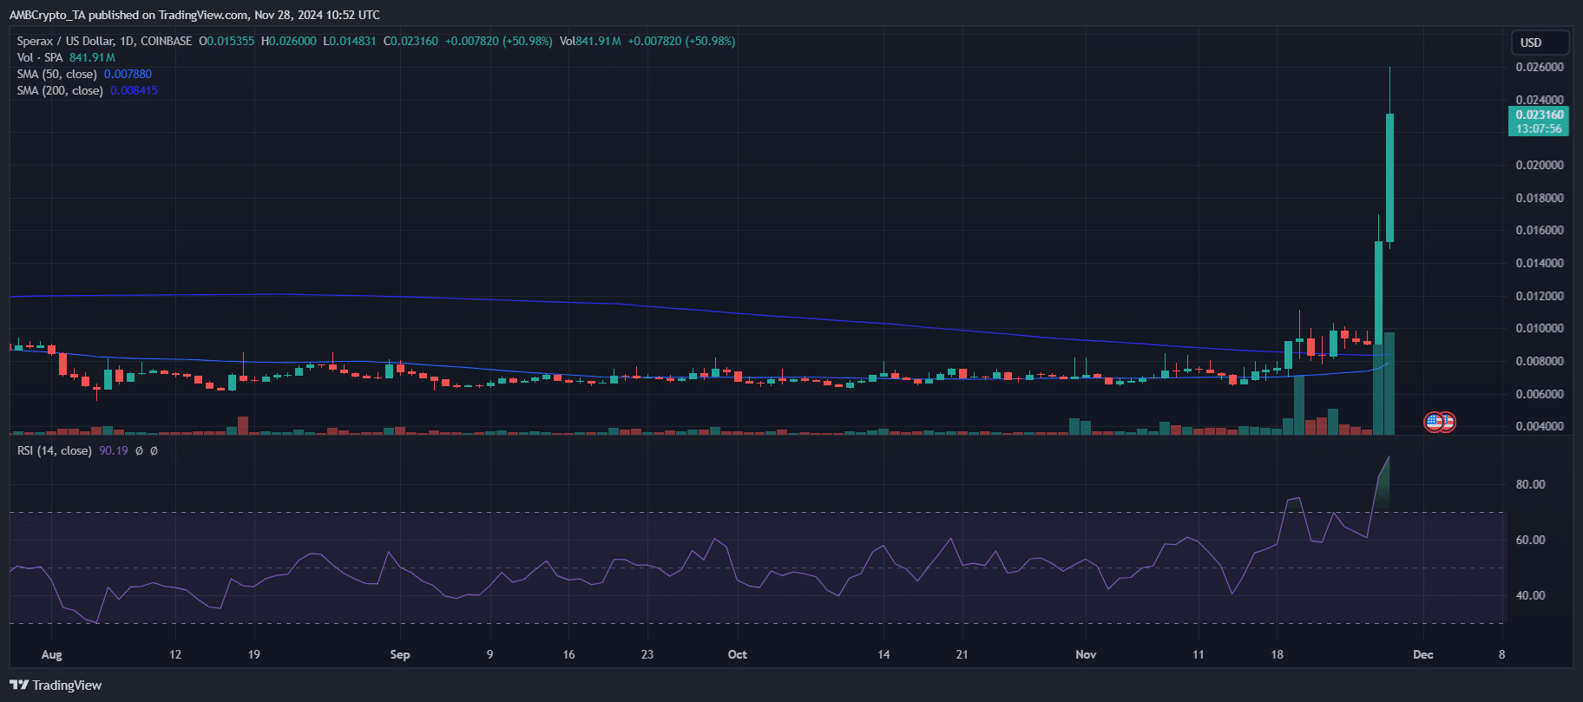Click the 23 date label on the time axis
This screenshot has width=1583, height=702.
(647, 654)
